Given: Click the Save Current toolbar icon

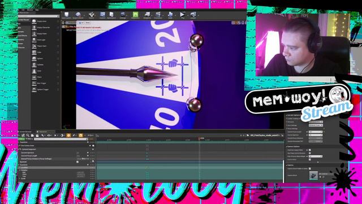Looking at the screenshot, I should click(67, 15).
